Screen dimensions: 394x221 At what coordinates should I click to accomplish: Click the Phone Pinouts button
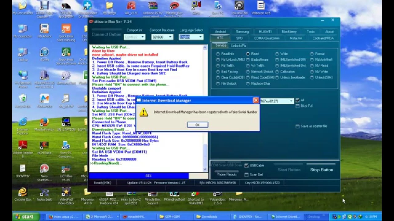pos(227,174)
